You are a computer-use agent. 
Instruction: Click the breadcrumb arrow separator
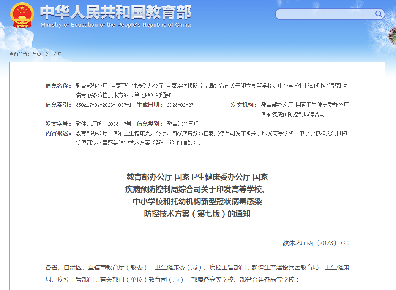47,54
